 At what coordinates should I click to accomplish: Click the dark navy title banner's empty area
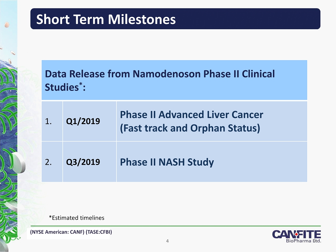250,19
